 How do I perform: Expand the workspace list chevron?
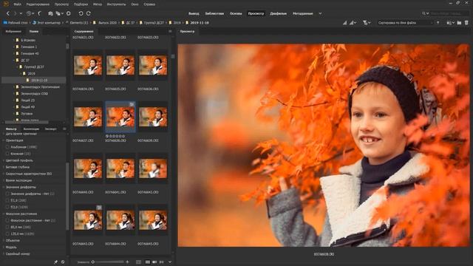[x=320, y=13]
